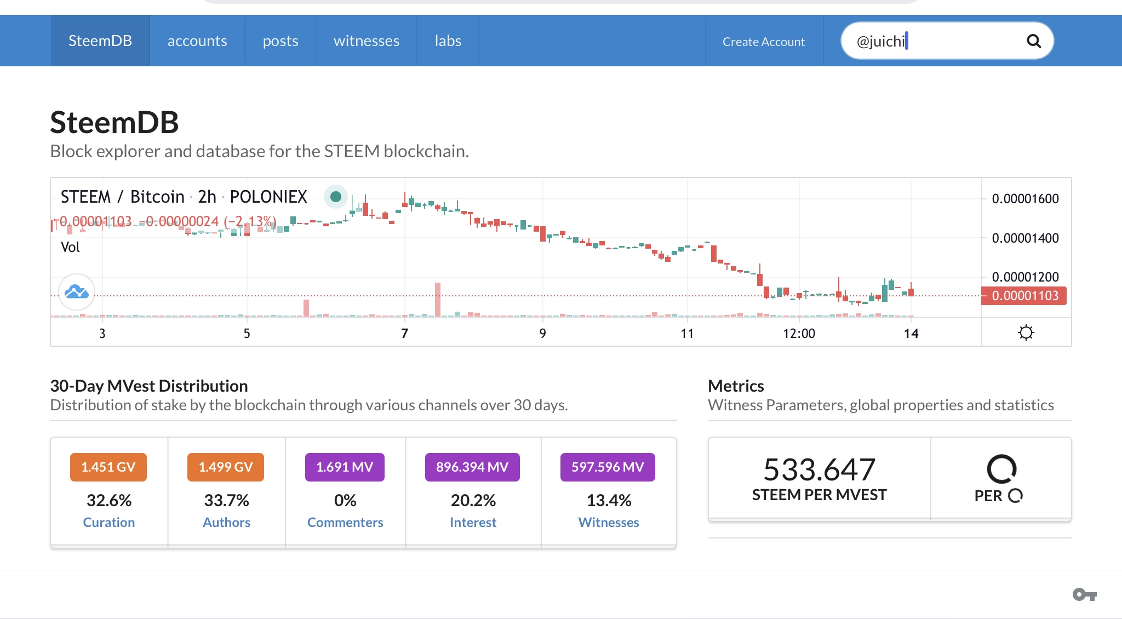Click the Vol indicator label
Image resolution: width=1122 pixels, height=619 pixels.
tap(70, 247)
